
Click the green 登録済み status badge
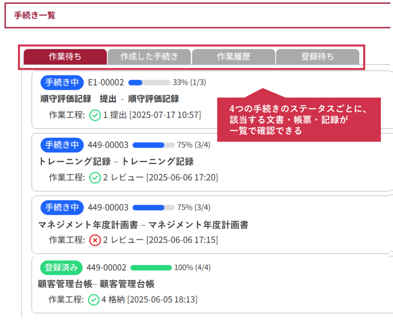61,268
